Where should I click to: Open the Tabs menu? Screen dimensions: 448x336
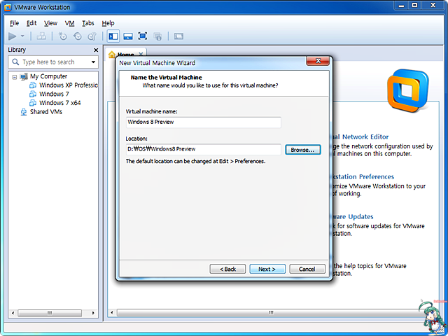click(88, 23)
